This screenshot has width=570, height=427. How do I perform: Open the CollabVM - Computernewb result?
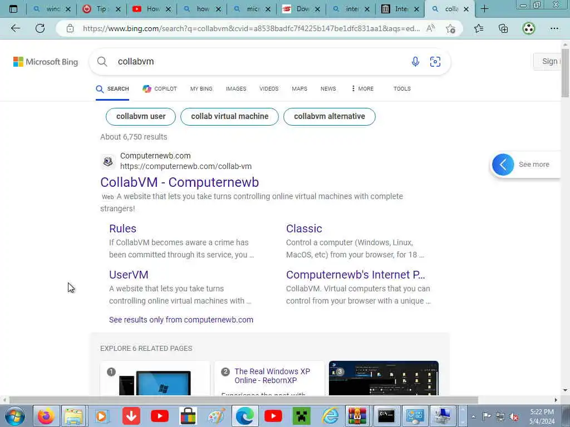click(180, 182)
